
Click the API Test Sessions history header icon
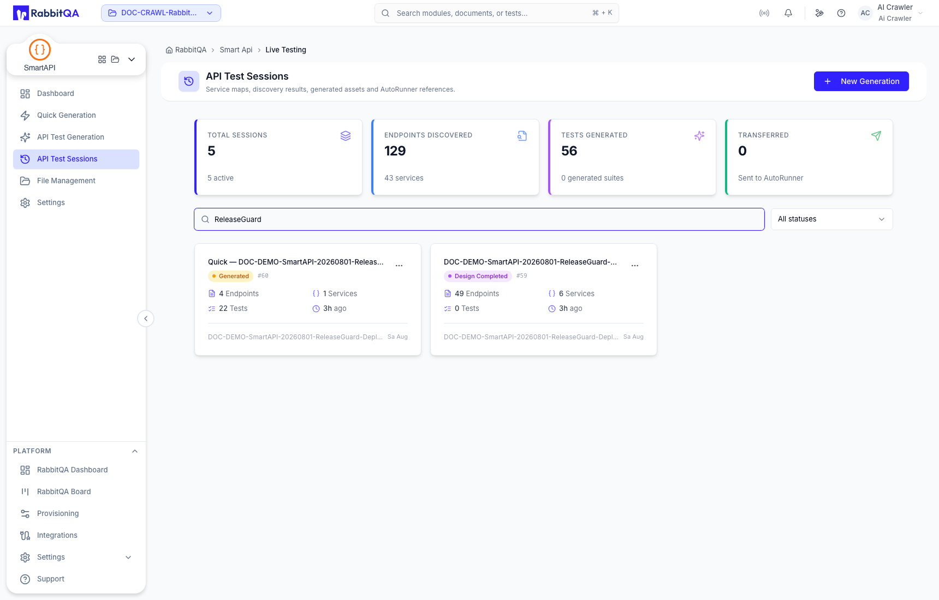point(189,81)
